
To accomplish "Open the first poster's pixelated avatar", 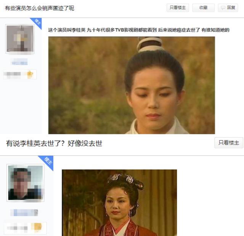I will pos(20,39).
